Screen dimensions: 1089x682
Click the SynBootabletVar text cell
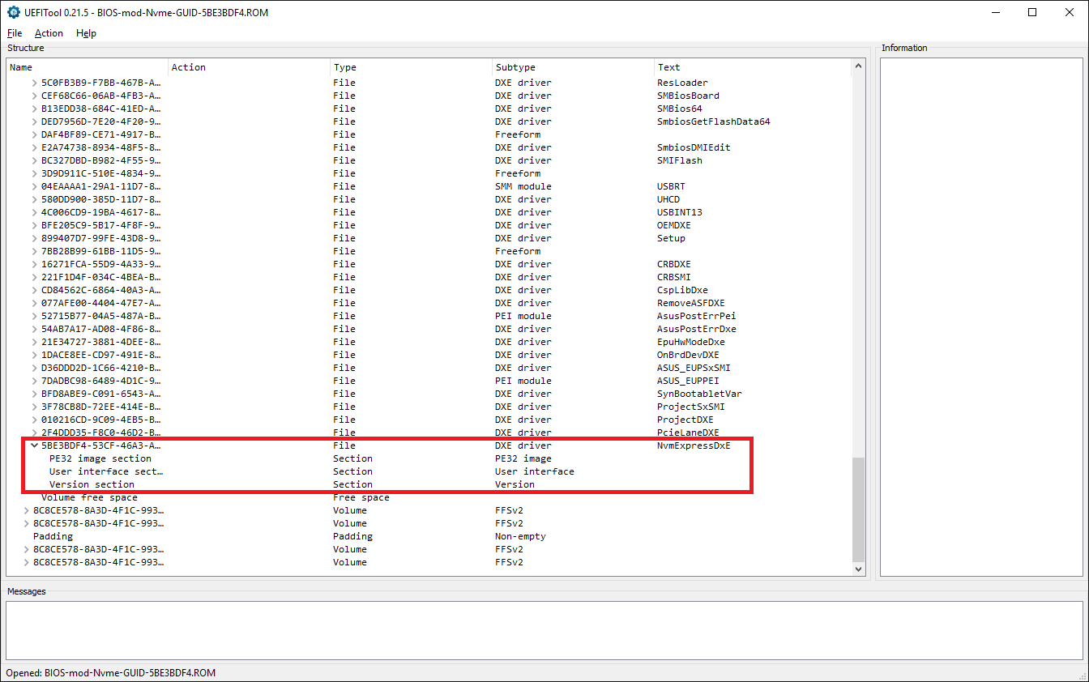[x=698, y=394]
